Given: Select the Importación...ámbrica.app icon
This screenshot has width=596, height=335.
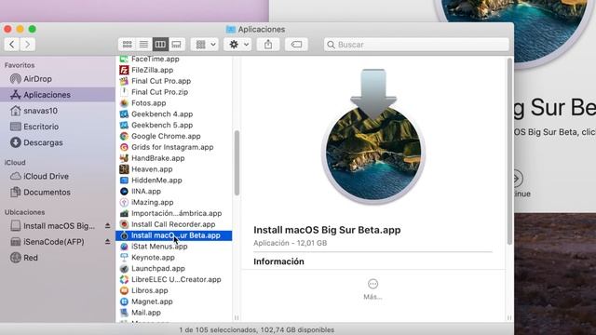Looking at the screenshot, I should pos(124,213).
